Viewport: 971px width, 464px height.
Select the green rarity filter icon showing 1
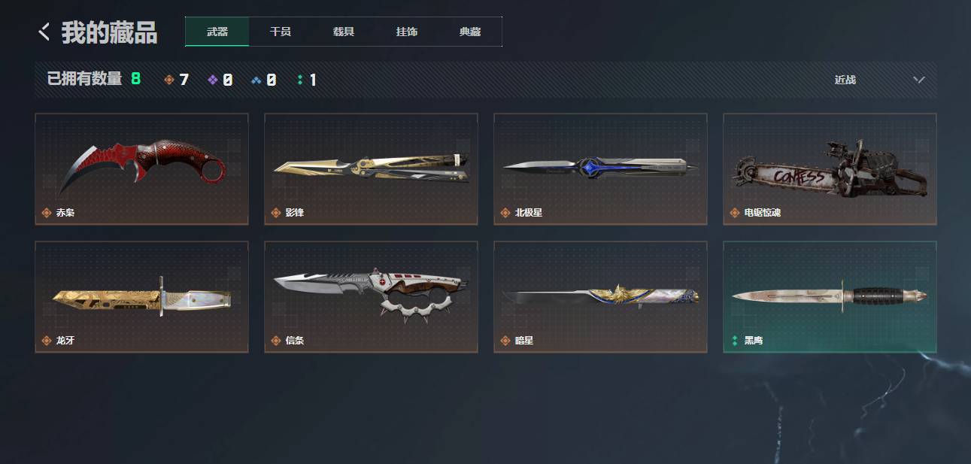pos(300,80)
